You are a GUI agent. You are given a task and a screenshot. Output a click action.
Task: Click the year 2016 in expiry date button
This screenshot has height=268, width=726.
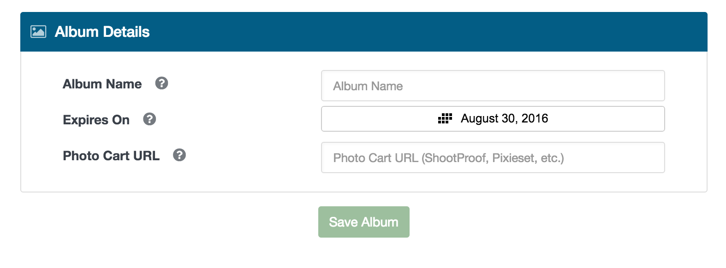[535, 118]
